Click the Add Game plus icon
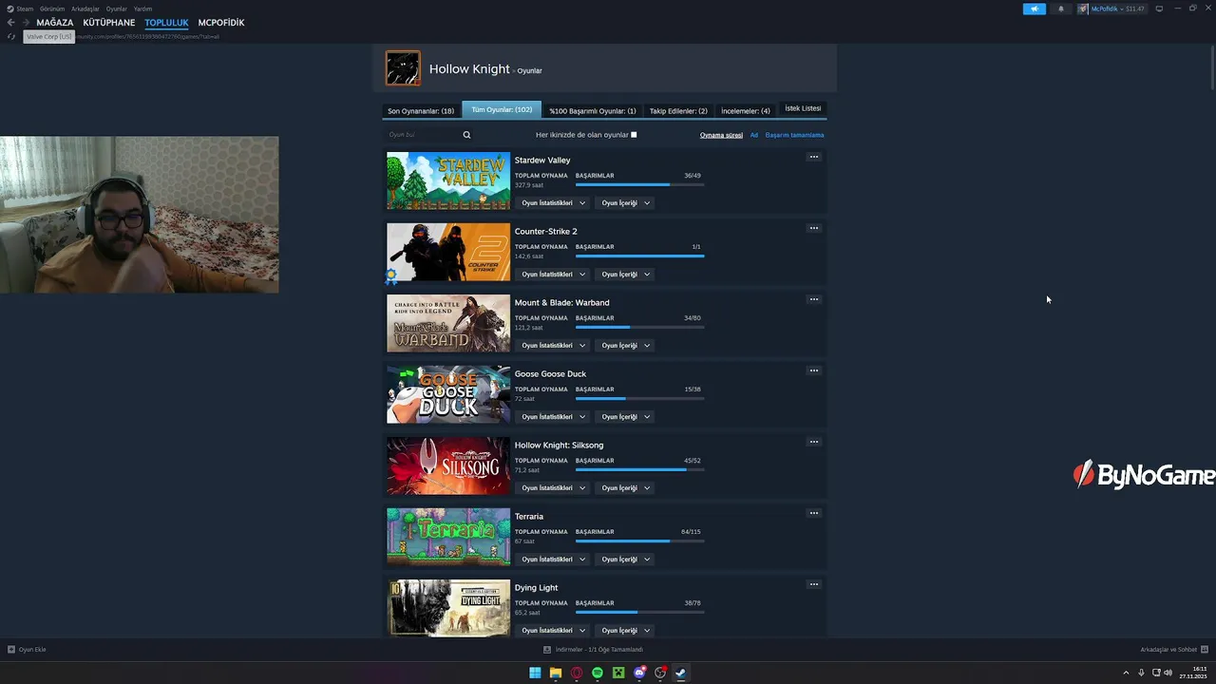This screenshot has width=1216, height=684. pos(11,650)
